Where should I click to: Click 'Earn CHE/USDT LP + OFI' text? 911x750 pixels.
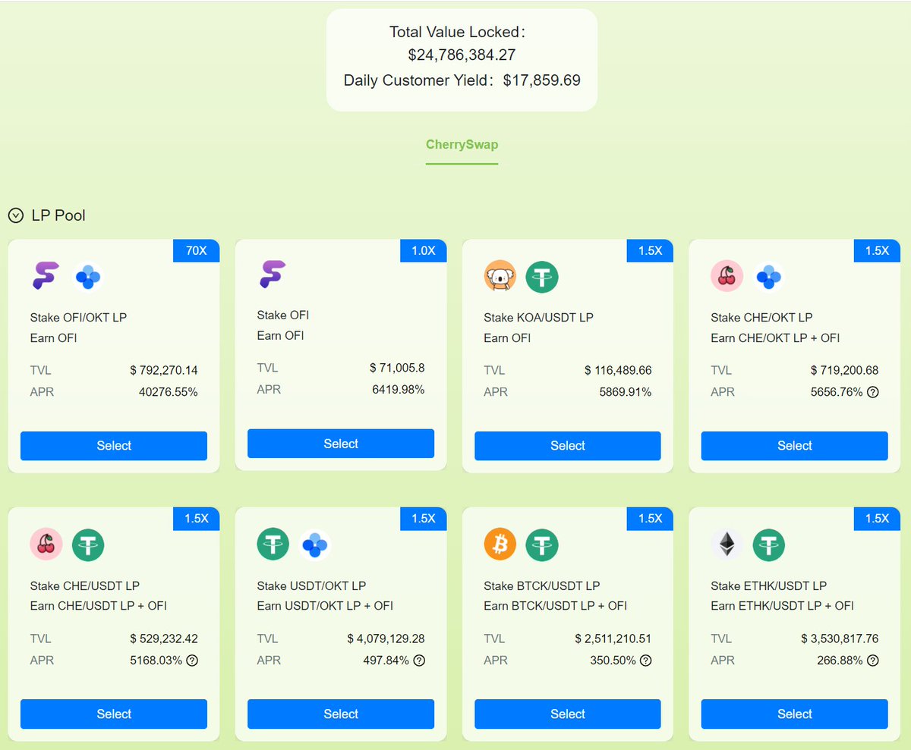coord(99,606)
